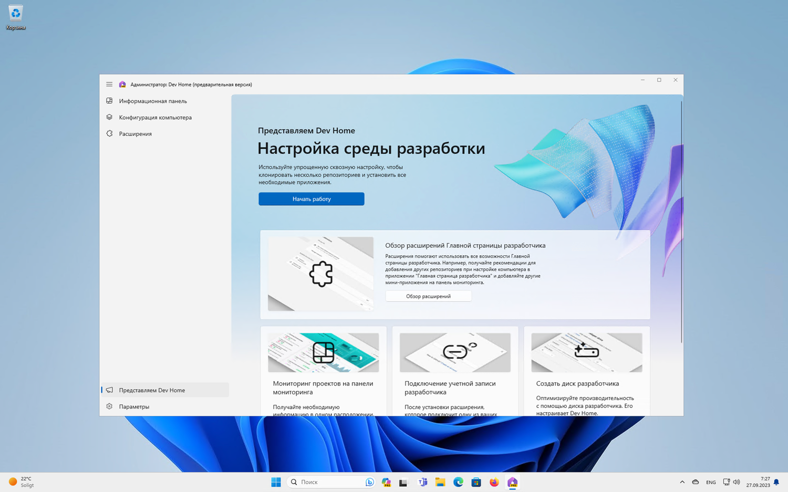
Task: Open File Explorer from the taskbar
Action: (440, 482)
